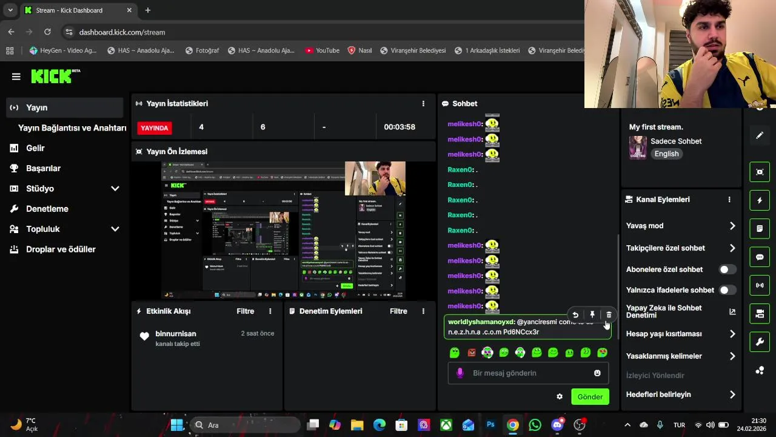Viewport: 776px width, 437px height.
Task: Open Yavaş mod settings arrow
Action: [x=732, y=226]
